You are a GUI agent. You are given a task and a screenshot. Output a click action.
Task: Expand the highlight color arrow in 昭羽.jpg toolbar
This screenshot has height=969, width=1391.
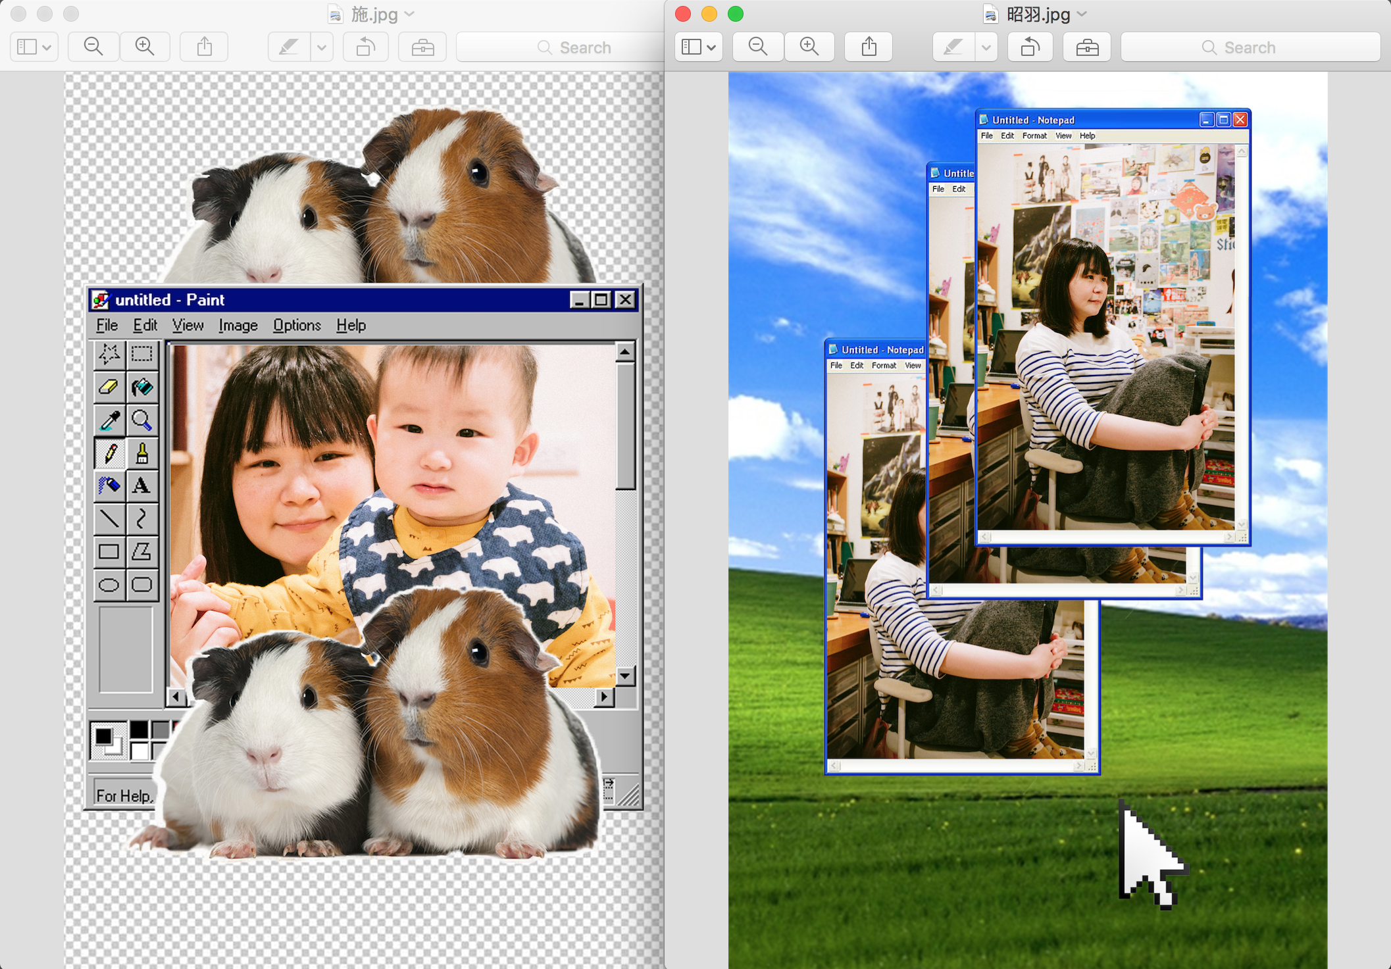tap(986, 47)
